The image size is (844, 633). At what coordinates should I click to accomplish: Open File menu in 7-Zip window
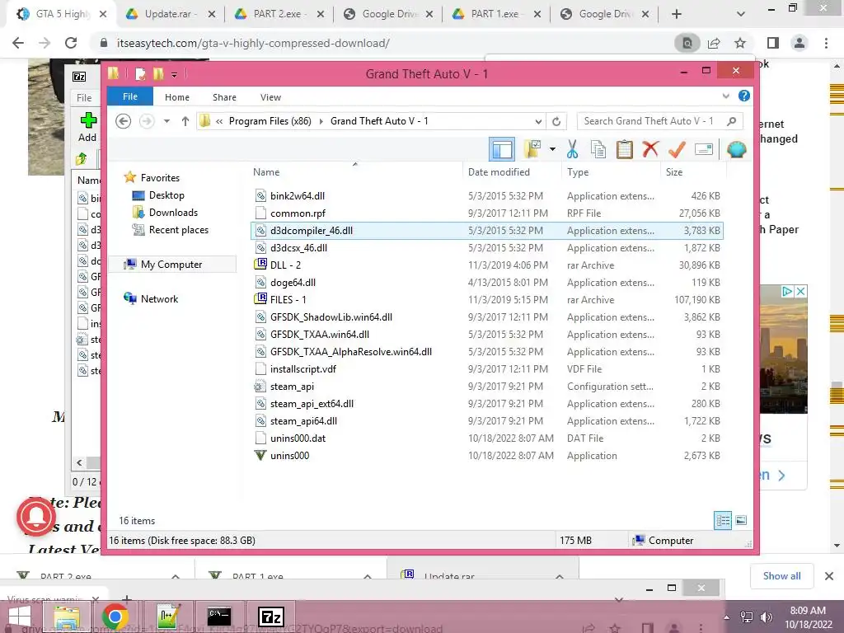coord(84,97)
